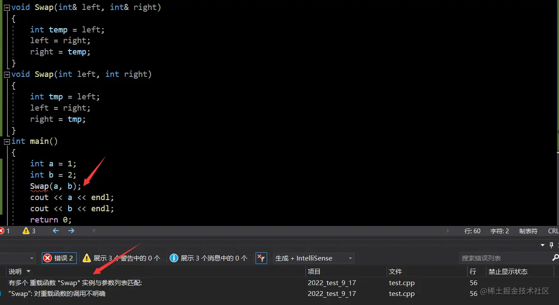
Task: Click the search magnifier in the error list
Action: (x=556, y=258)
